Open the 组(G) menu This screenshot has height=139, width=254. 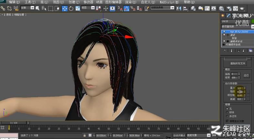tap(44, 2)
